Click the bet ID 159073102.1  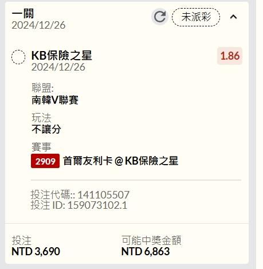click(x=97, y=205)
